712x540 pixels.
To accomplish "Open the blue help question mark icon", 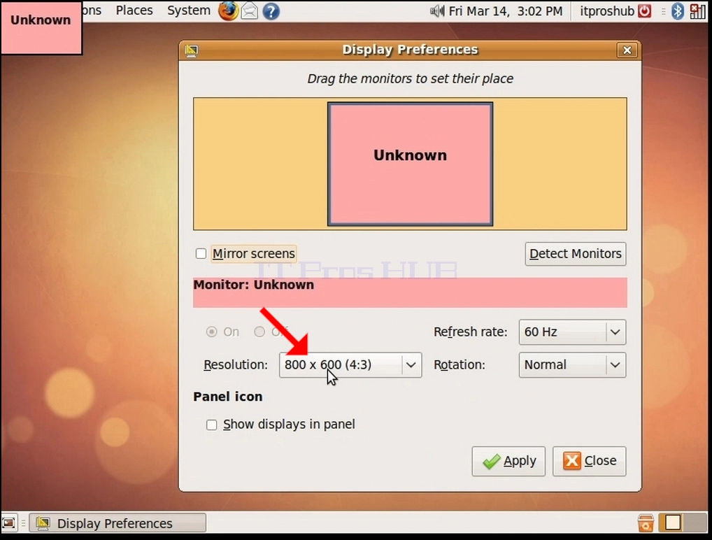I will click(271, 11).
